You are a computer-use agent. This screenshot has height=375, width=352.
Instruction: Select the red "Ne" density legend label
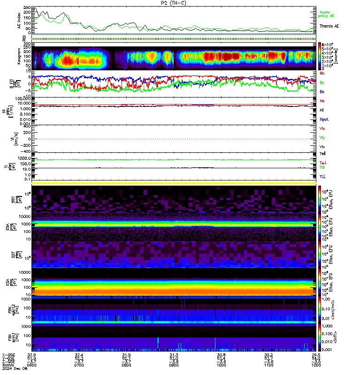[322, 101]
